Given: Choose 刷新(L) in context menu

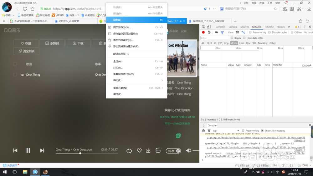Looking at the screenshot, I should pos(136,20).
